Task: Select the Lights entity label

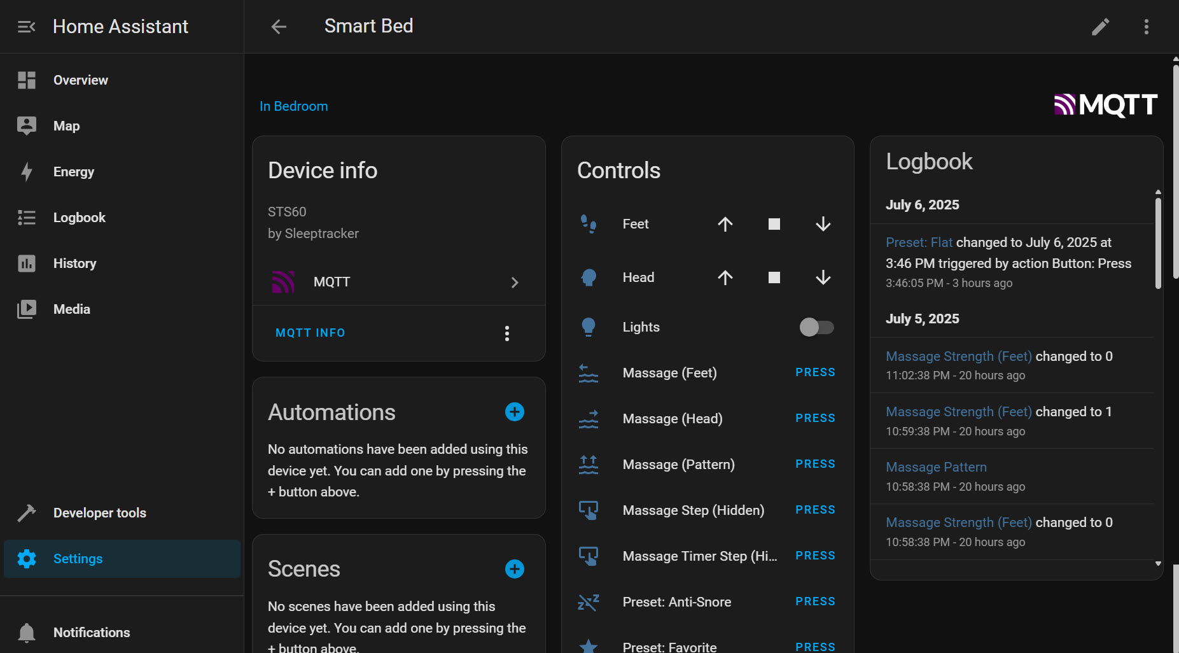Action: pos(641,327)
